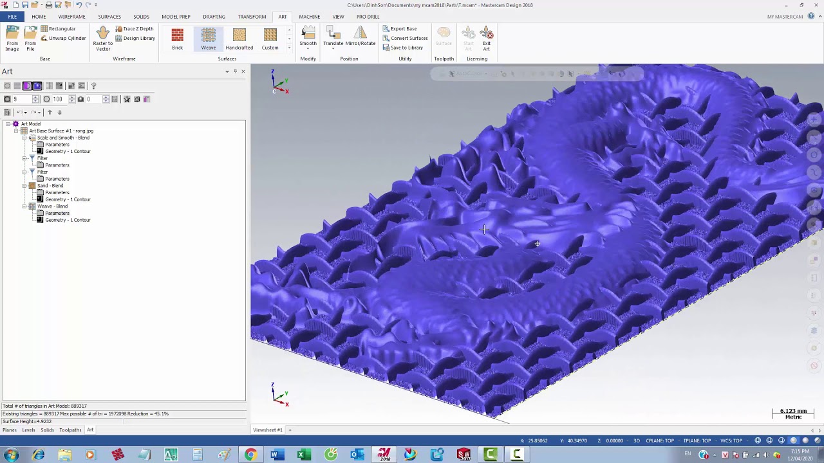Toggle blue shaded sphere display mode

(x=37, y=86)
